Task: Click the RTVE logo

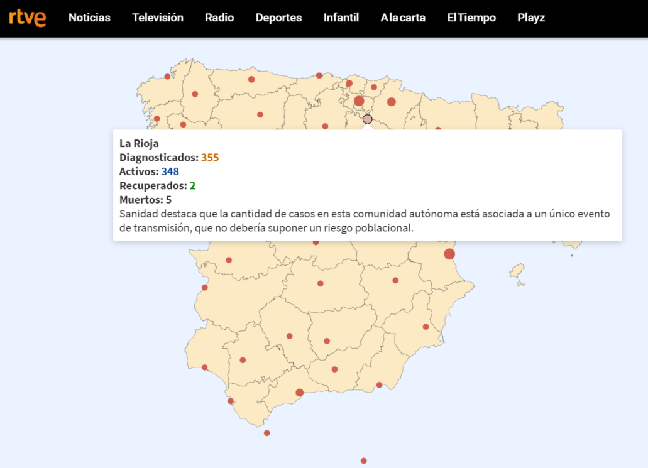Action: click(28, 18)
